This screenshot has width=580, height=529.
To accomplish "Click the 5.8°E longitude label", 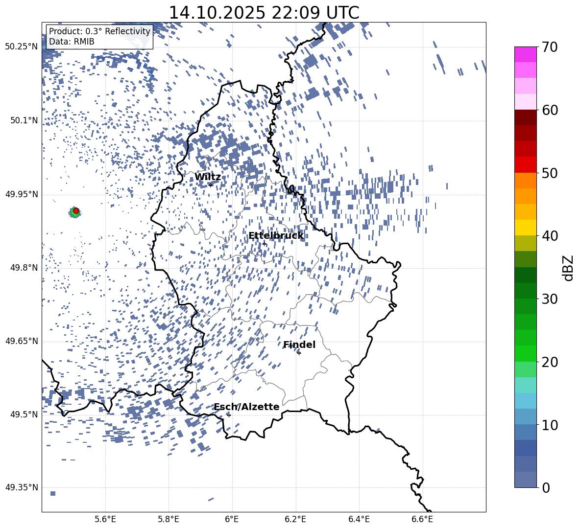I will [169, 519].
